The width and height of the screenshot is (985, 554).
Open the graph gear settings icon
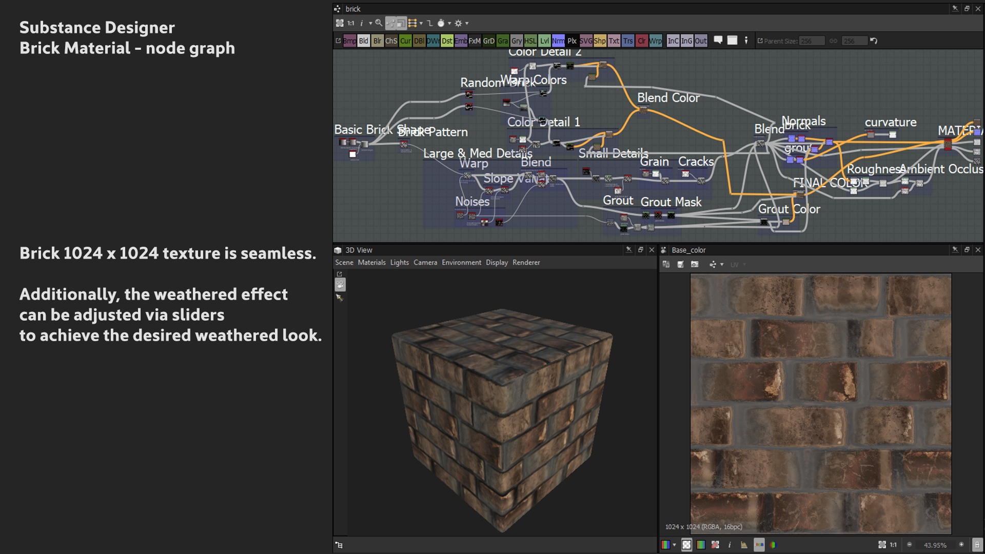point(458,23)
